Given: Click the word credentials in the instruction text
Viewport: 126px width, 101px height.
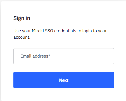Looking at the screenshot, I should pos(65,31).
